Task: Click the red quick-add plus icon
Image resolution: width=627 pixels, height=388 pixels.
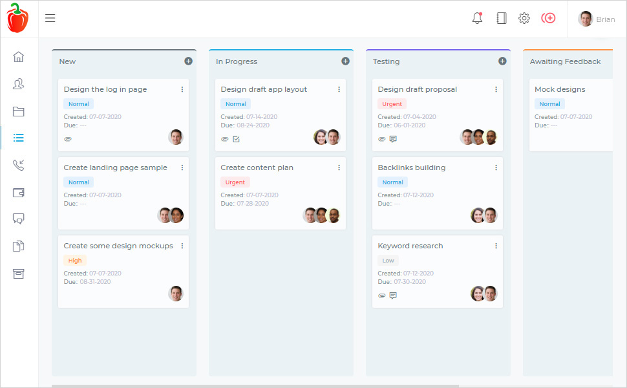Action: 548,18
